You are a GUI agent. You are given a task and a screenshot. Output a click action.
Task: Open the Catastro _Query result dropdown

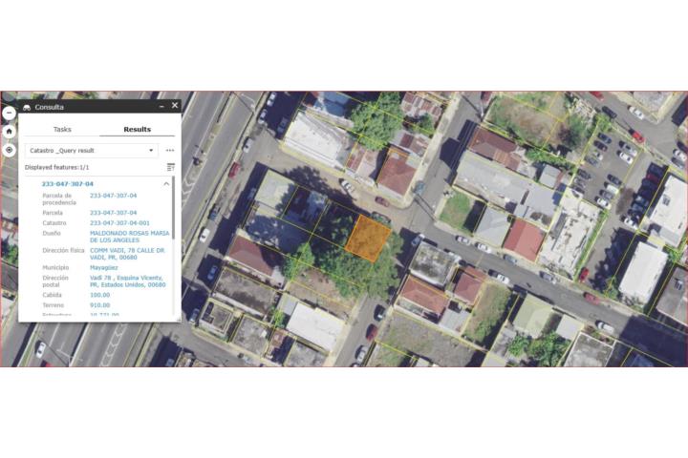coord(92,151)
